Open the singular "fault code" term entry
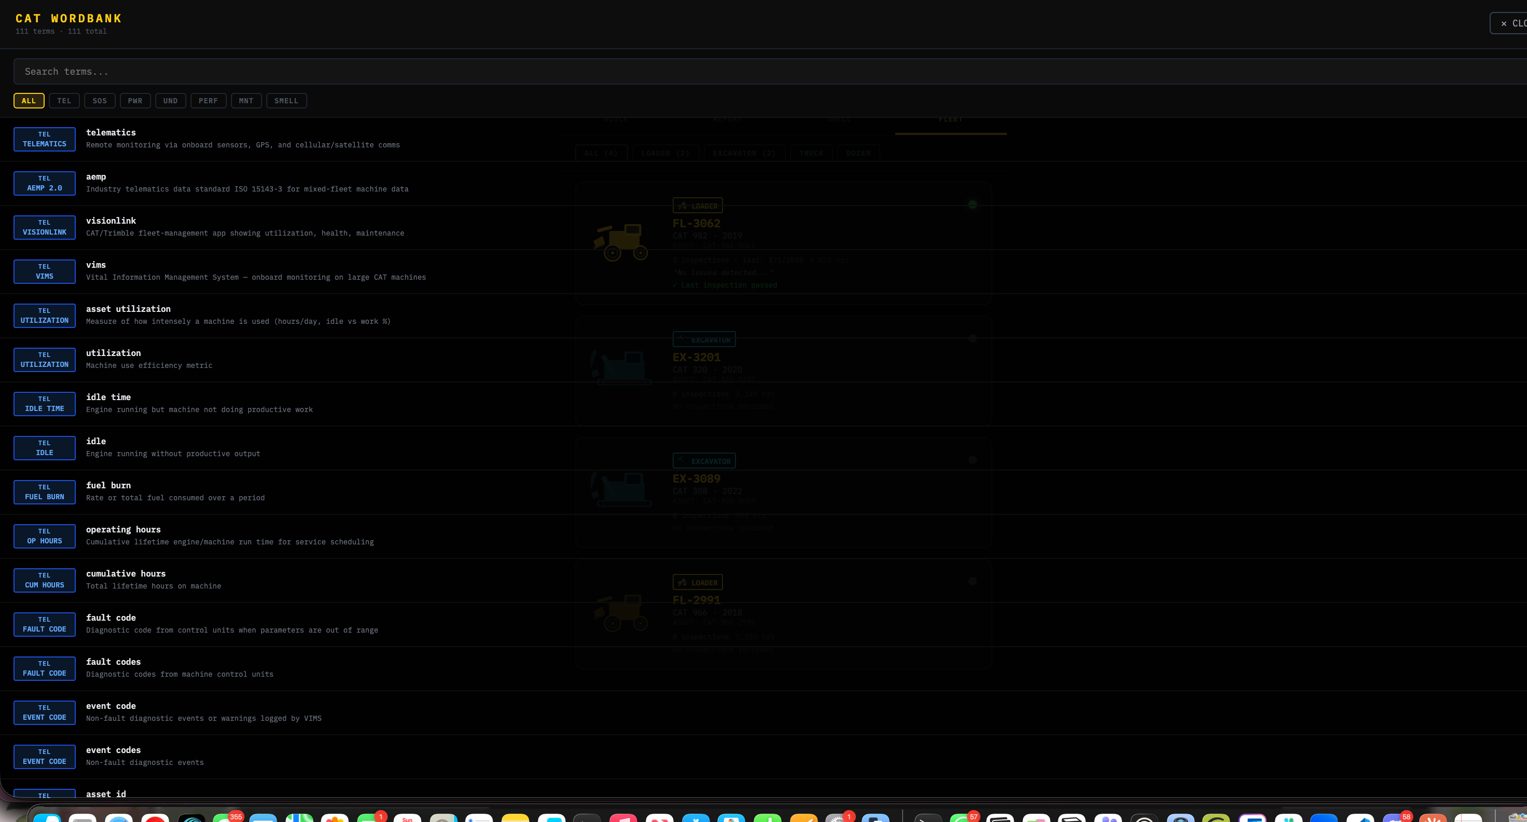1527x822 pixels. point(111,618)
